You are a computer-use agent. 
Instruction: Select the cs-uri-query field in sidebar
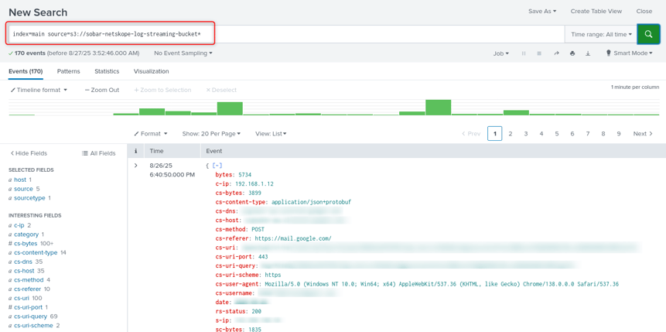point(30,317)
